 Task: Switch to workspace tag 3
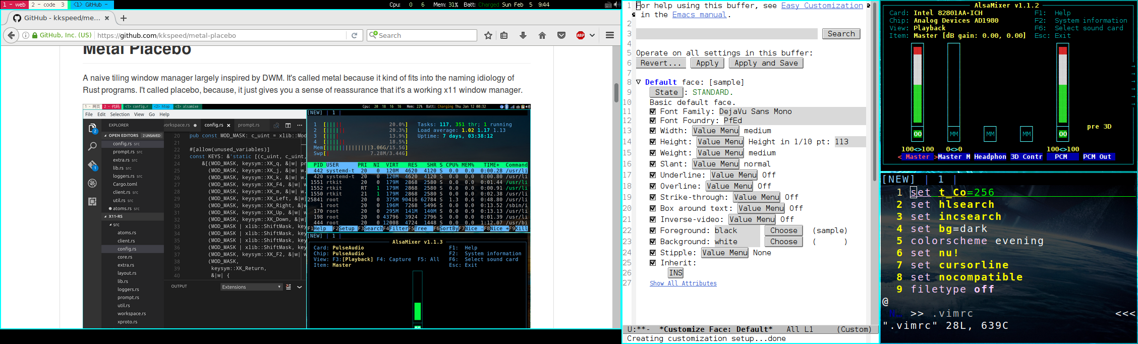(x=63, y=5)
